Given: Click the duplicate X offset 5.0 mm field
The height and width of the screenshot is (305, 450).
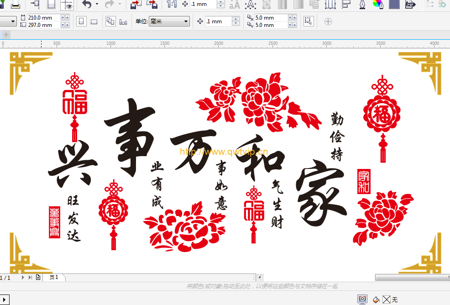Looking at the screenshot, I should [x=271, y=17].
